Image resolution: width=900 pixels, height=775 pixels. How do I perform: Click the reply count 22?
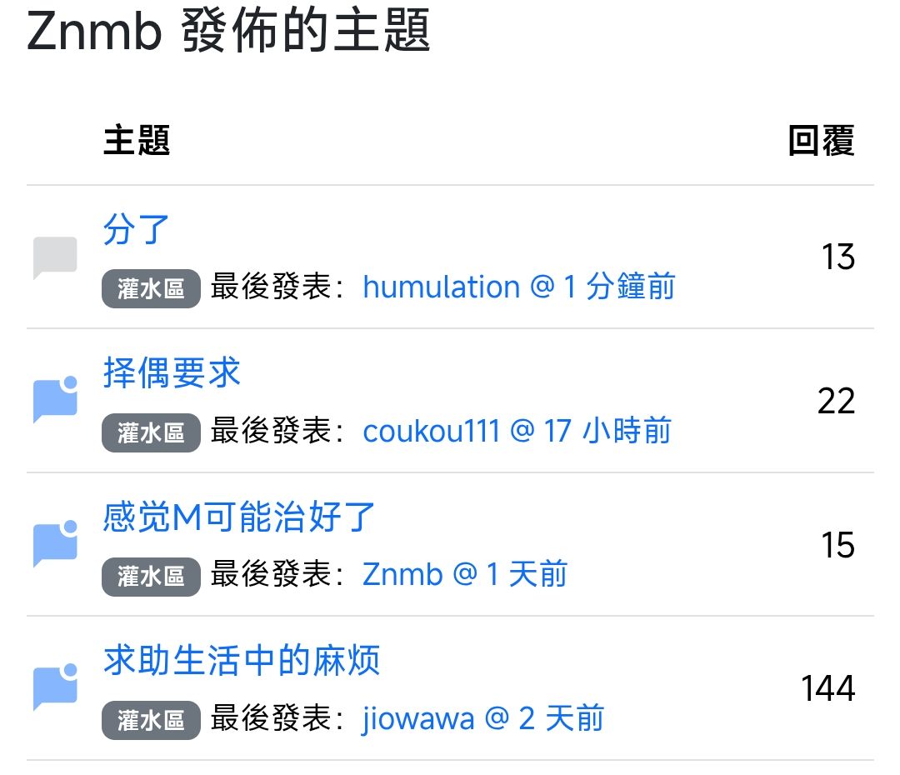click(x=837, y=401)
